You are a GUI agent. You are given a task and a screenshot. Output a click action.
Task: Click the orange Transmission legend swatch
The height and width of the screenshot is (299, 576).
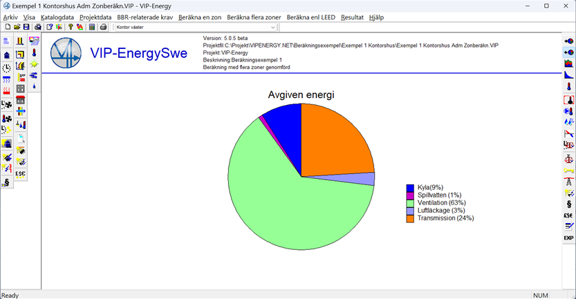pyautogui.click(x=410, y=218)
